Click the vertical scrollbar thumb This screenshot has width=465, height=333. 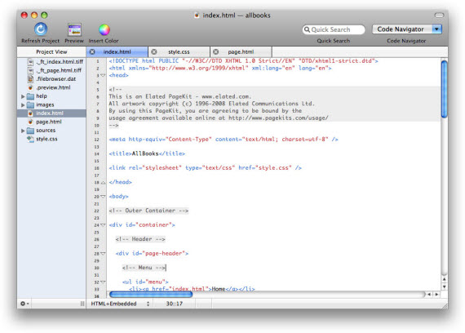[444, 89]
